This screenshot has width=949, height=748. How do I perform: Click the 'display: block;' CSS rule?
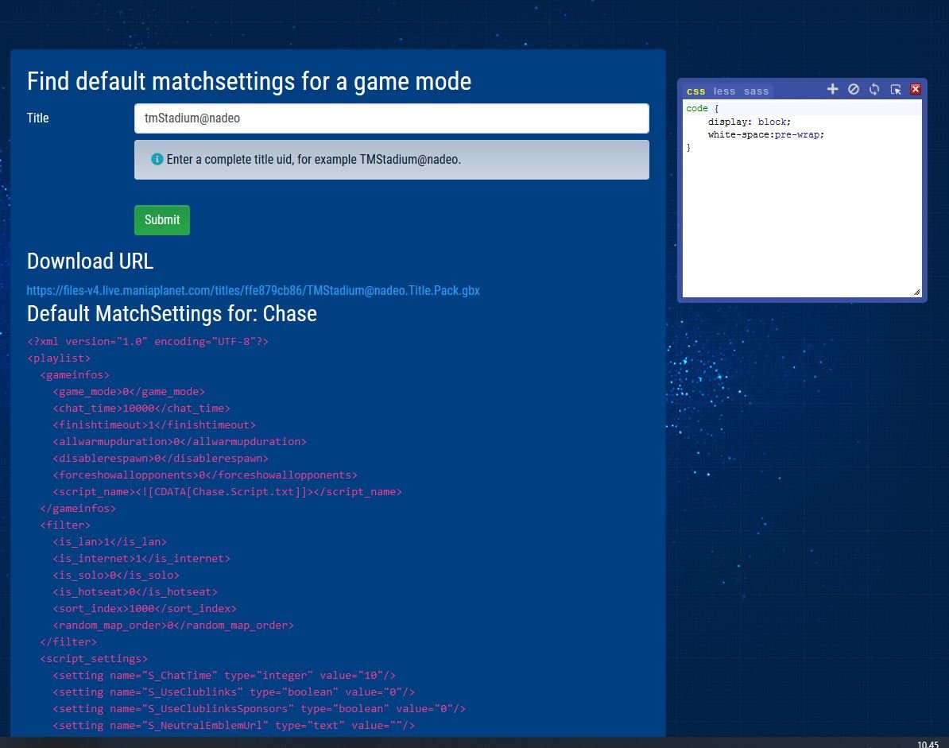[x=750, y=122]
